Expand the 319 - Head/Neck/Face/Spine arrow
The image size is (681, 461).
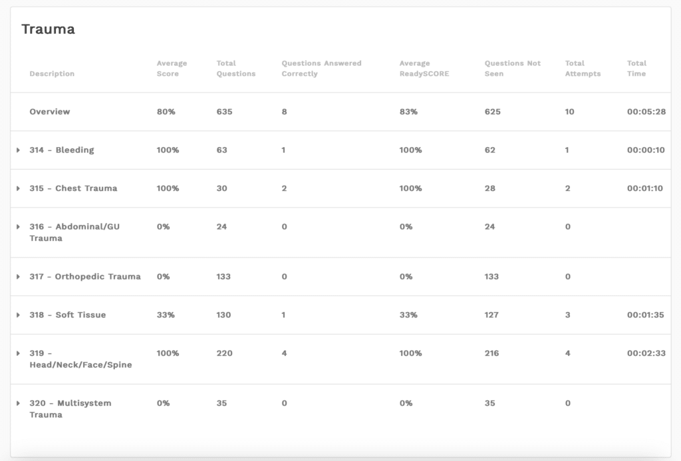point(19,353)
